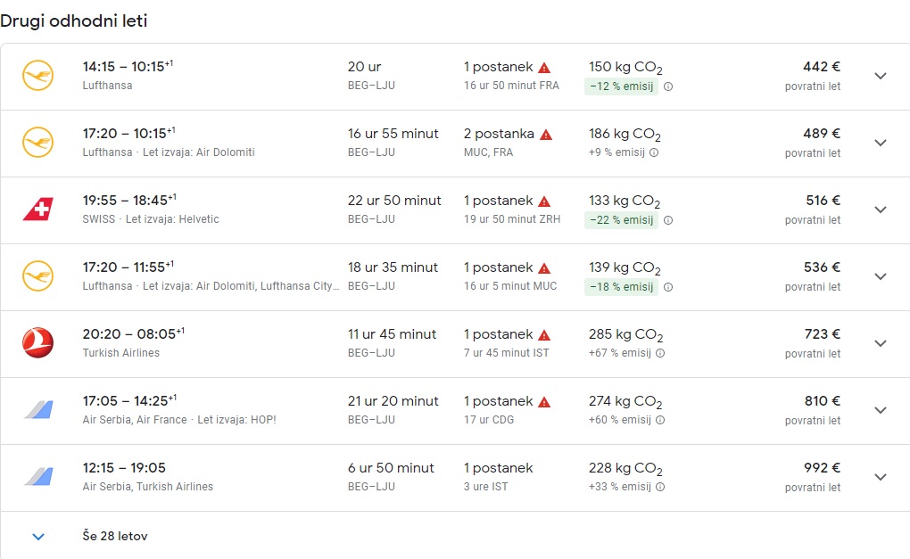Open the emissions info icon for the SWISS flight
The width and height of the screenshot is (910, 559).
668,220
